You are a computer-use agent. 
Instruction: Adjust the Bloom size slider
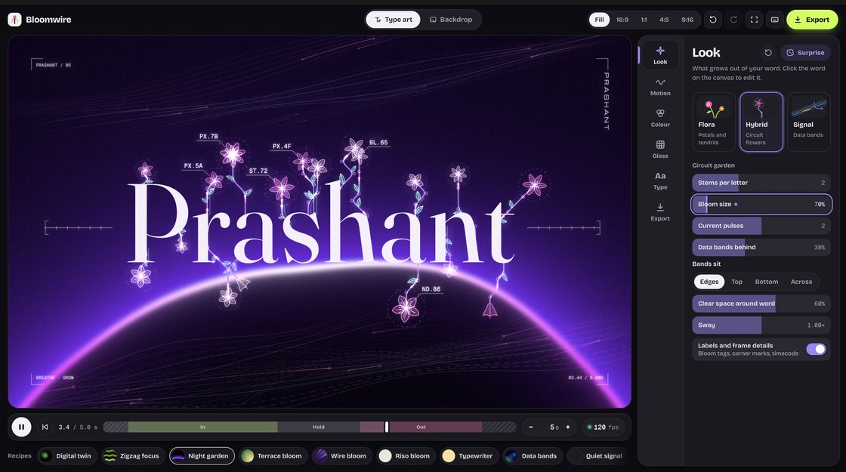coord(761,204)
